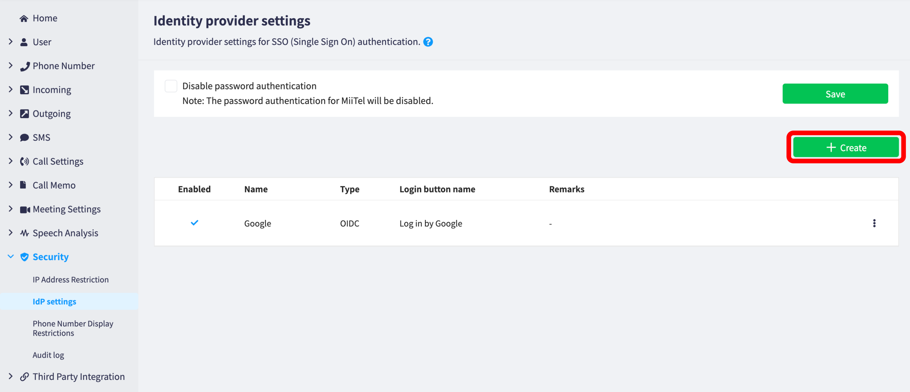The image size is (910, 392).
Task: Click the blue help question mark icon
Action: point(428,42)
